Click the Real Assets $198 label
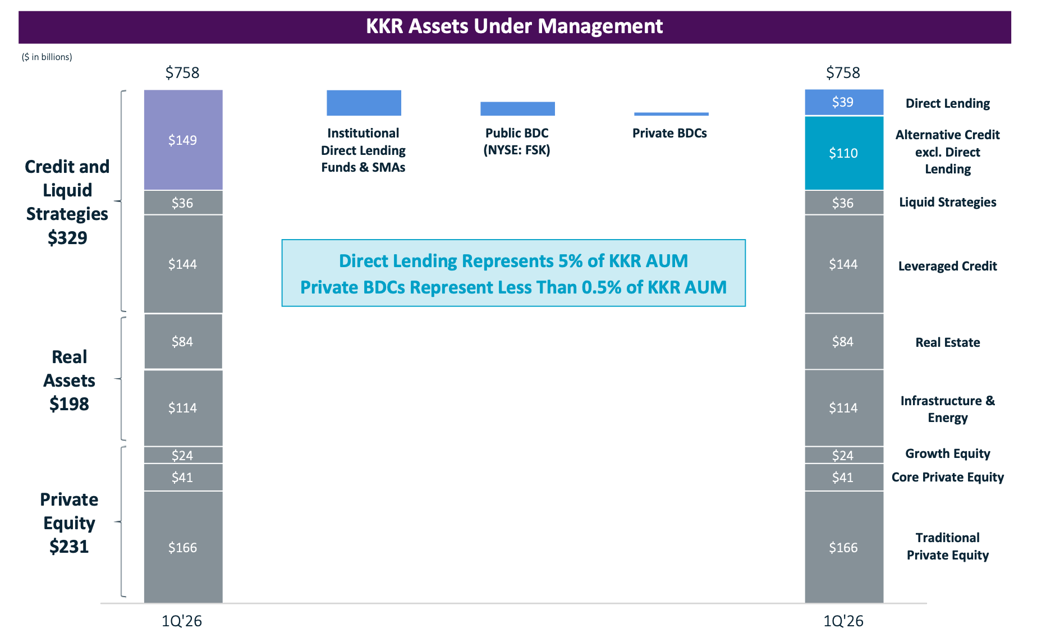Image resolution: width=1037 pixels, height=642 pixels. click(x=69, y=380)
